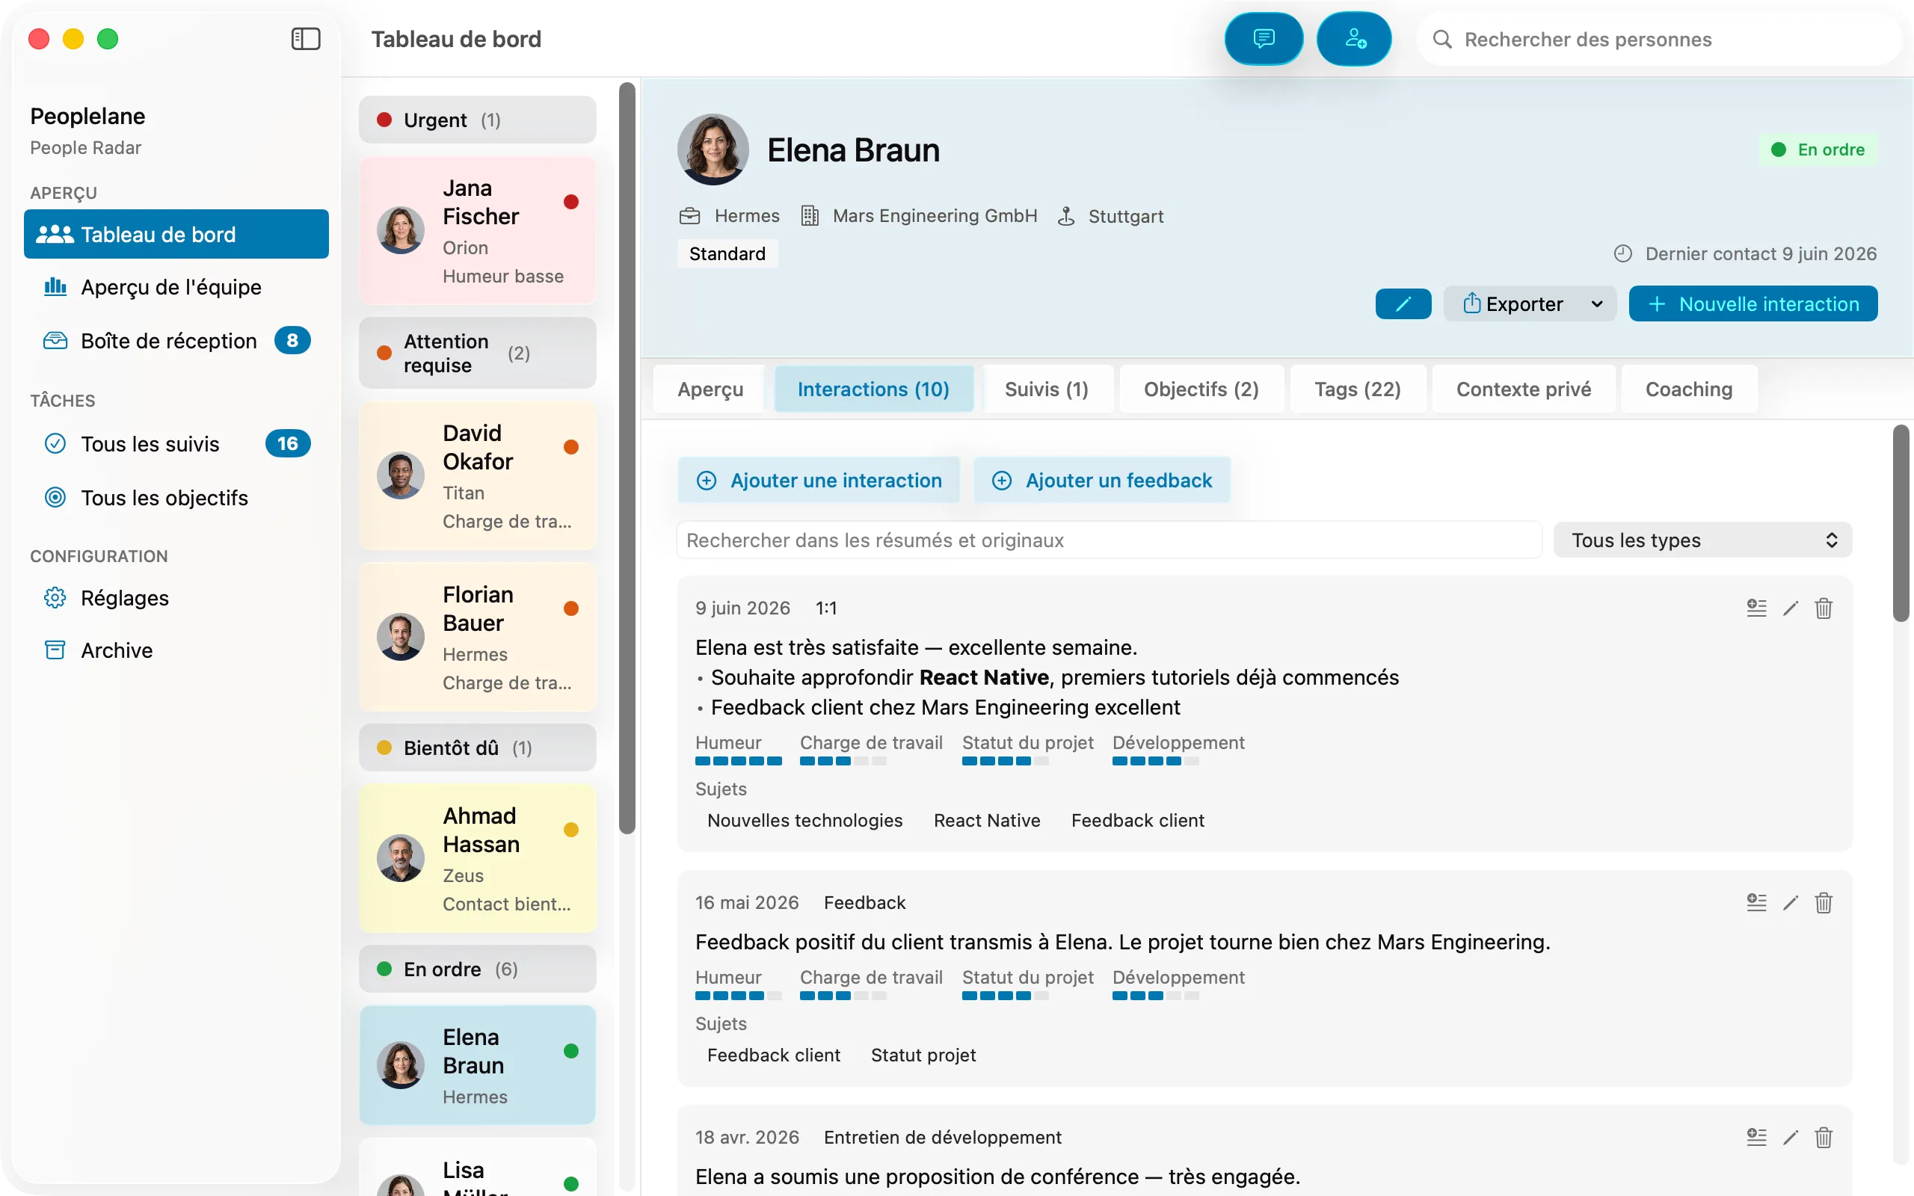1914x1196 pixels.
Task: Open the chat message icon button
Action: [1263, 39]
